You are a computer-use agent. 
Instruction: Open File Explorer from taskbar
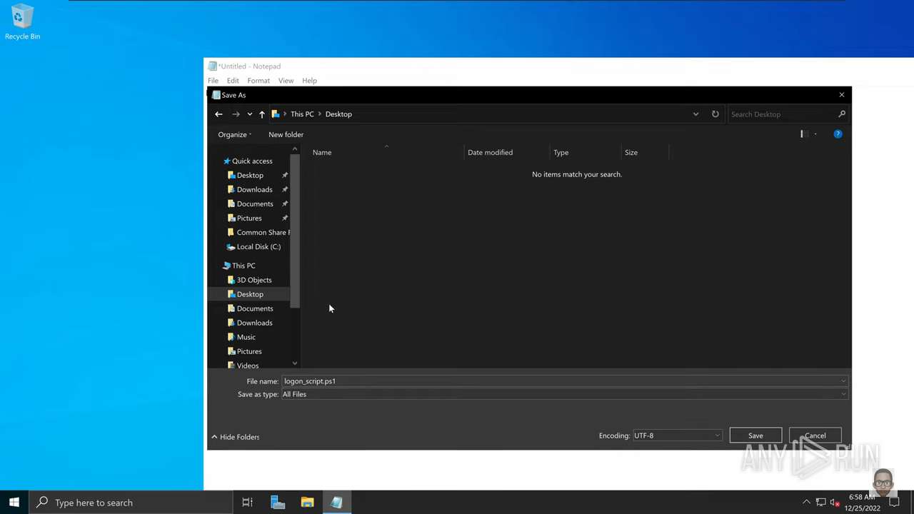pyautogui.click(x=307, y=503)
